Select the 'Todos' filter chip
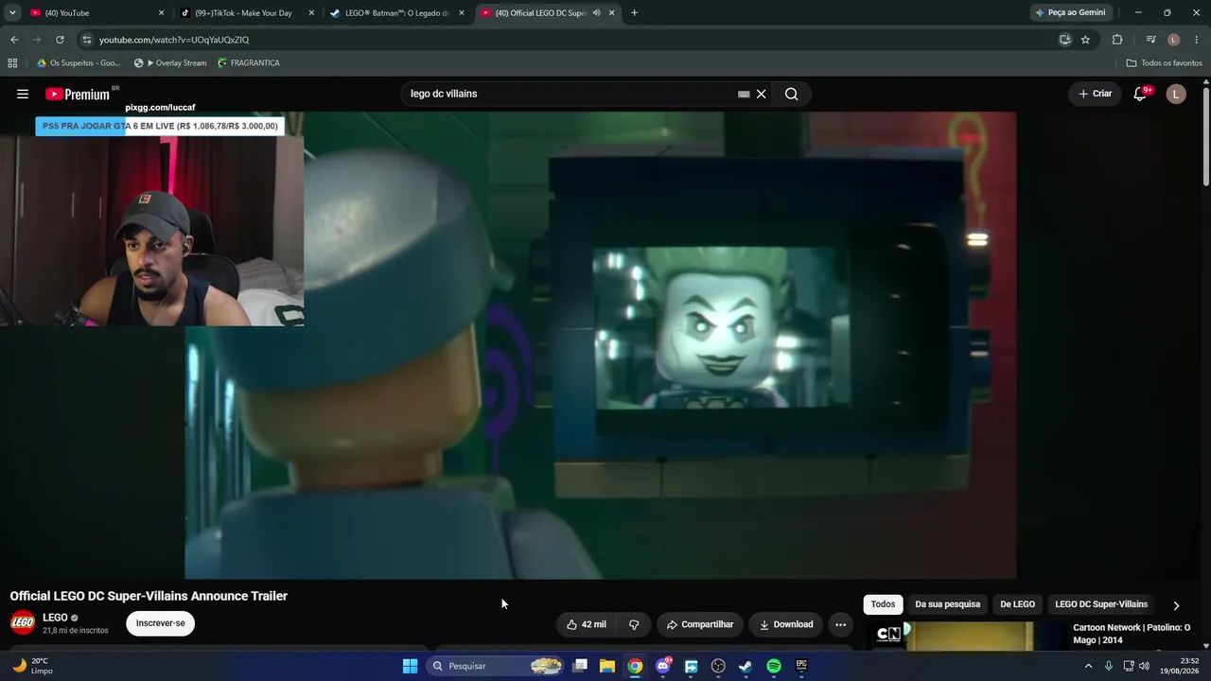 coord(883,604)
